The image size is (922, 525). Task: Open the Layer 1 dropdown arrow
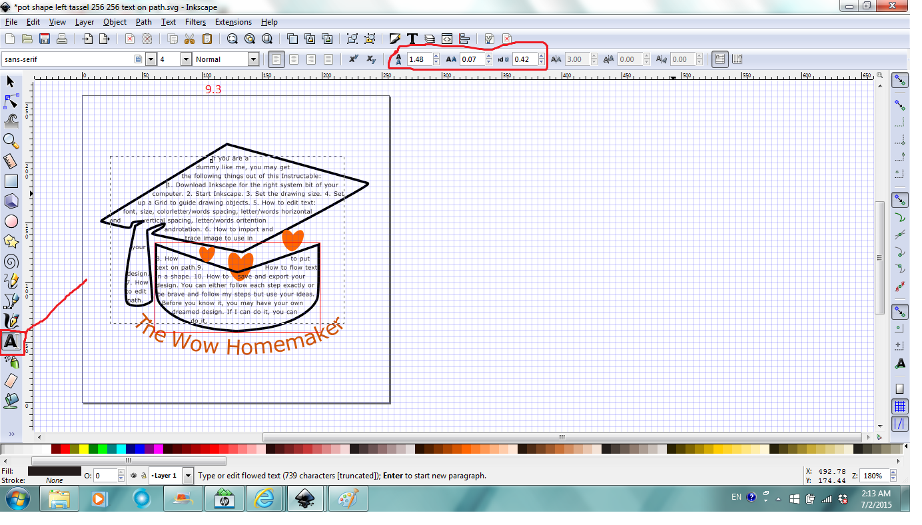pos(188,476)
